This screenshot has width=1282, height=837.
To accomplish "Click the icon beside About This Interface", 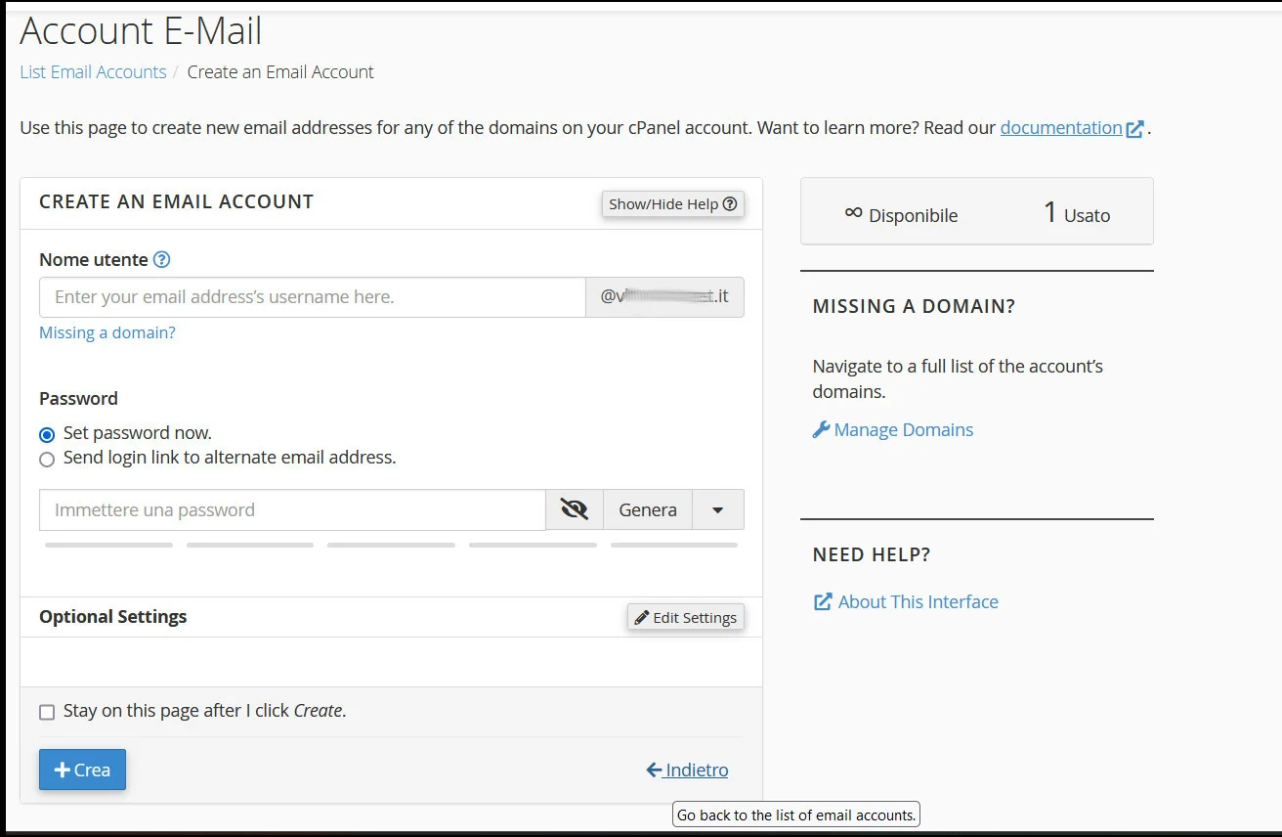I will pyautogui.click(x=821, y=601).
